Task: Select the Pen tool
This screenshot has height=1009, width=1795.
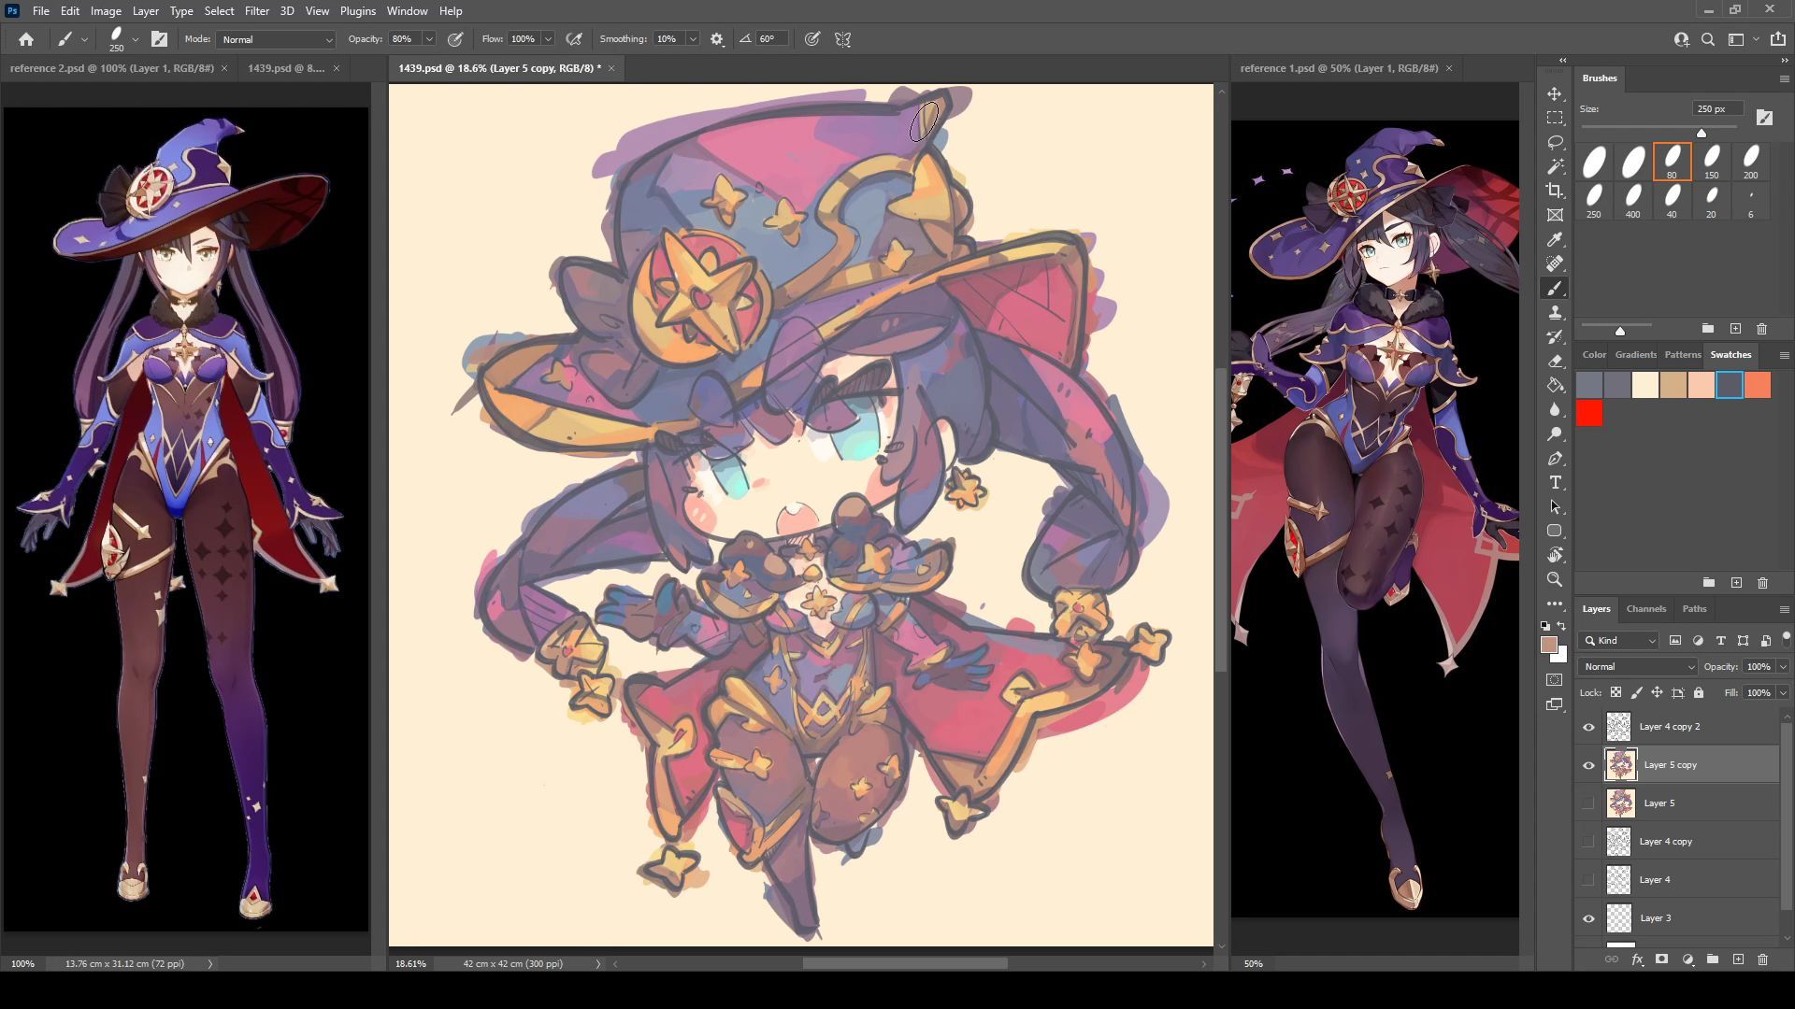Action: coord(1555,459)
